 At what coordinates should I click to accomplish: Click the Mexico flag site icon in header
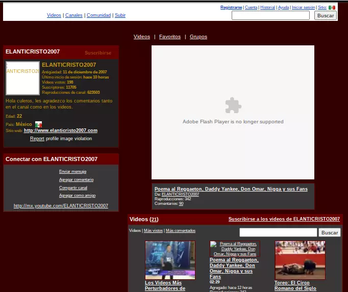coord(332,8)
